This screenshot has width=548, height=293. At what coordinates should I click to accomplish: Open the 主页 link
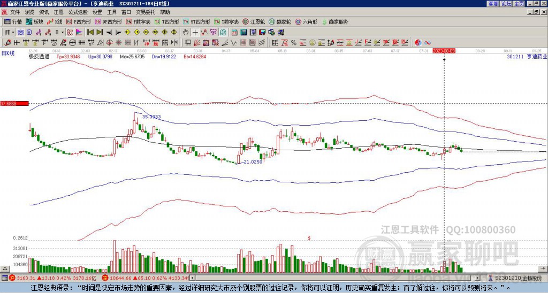[519, 4]
